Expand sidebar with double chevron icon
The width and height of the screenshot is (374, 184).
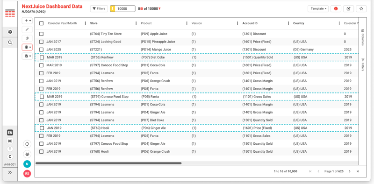click(10, 172)
